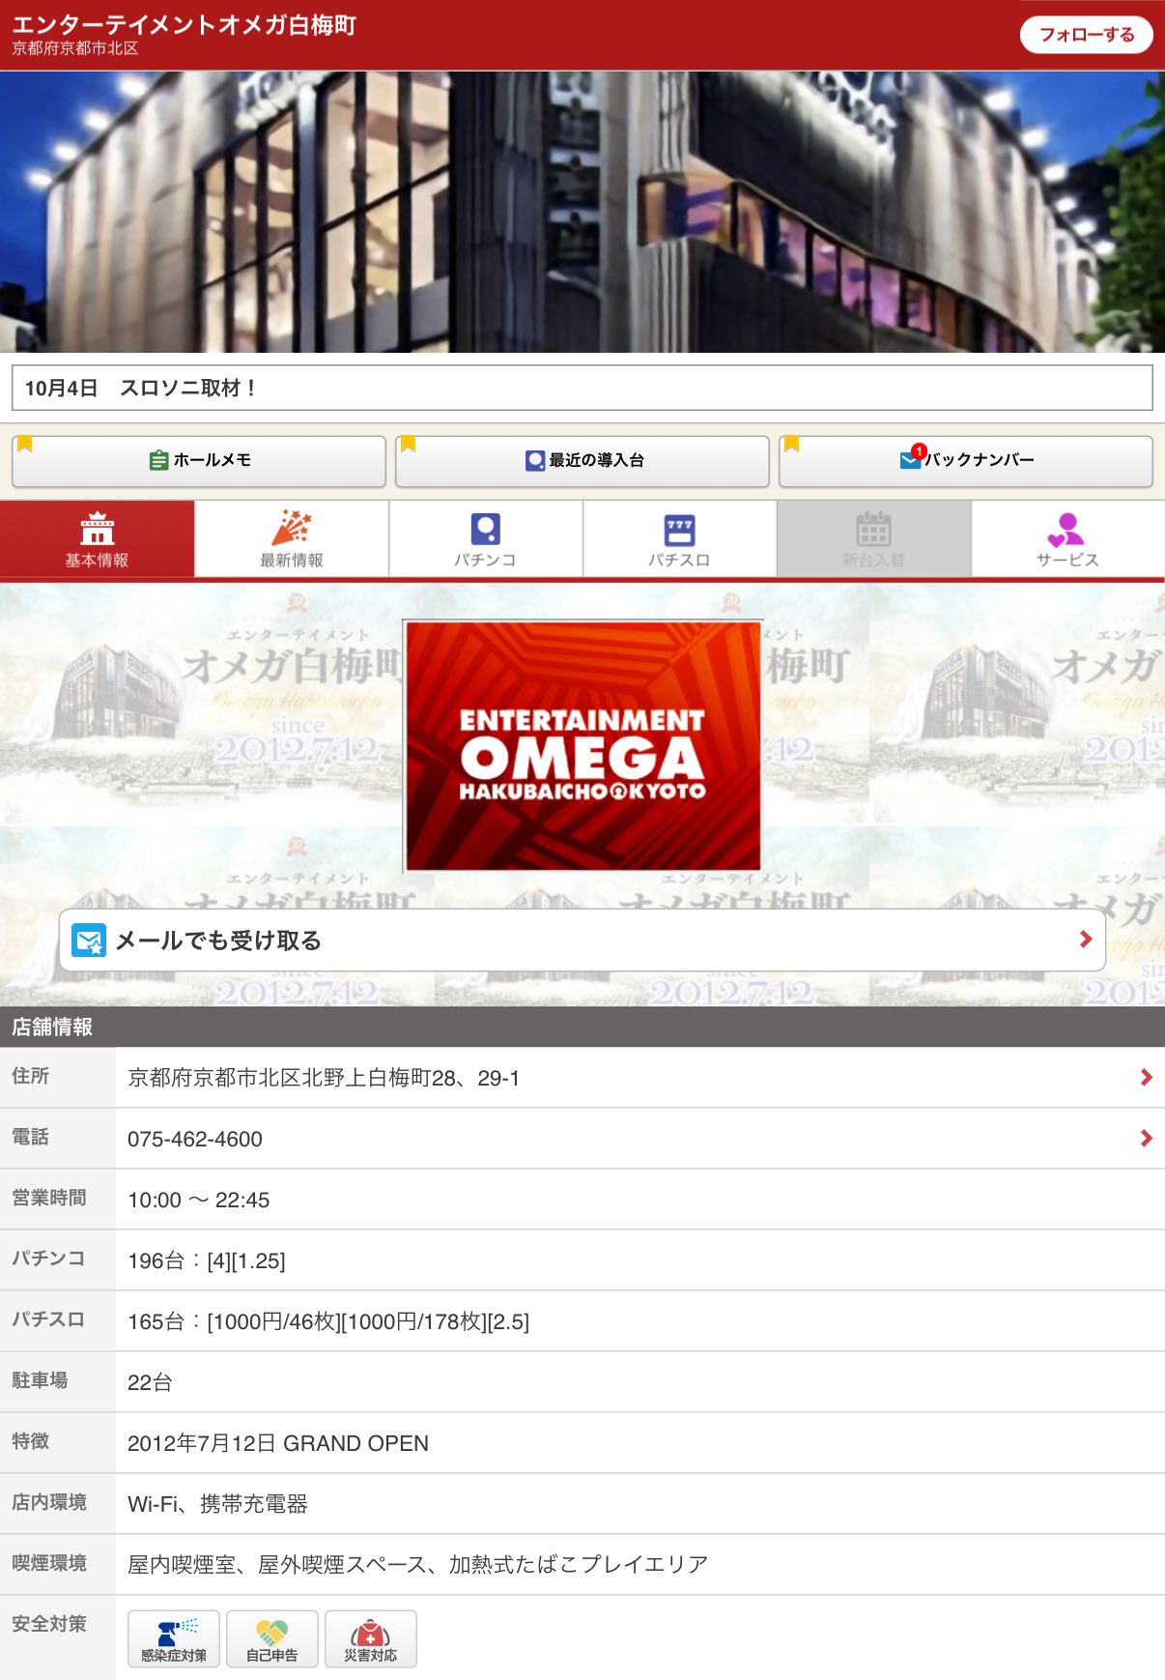Tap メールでも受け取る row
Screen dimensions: 1165x1680
coord(582,940)
